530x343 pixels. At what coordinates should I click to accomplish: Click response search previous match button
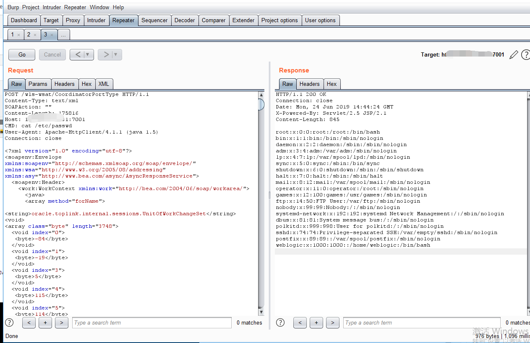tap(300, 322)
